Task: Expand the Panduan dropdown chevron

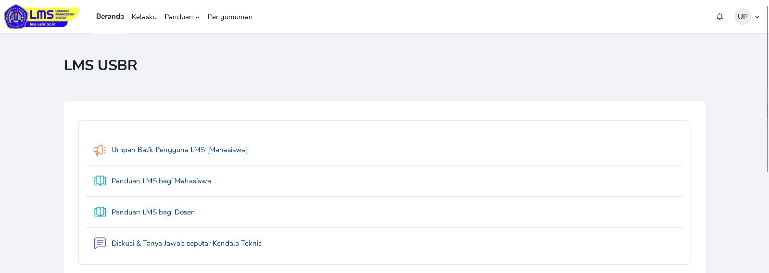Action: 197,17
